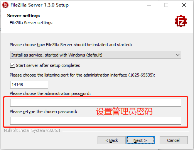Viewport: 194px width, 150px height.
Task: Proceed with the 'Next >' button
Action: tap(140, 140)
